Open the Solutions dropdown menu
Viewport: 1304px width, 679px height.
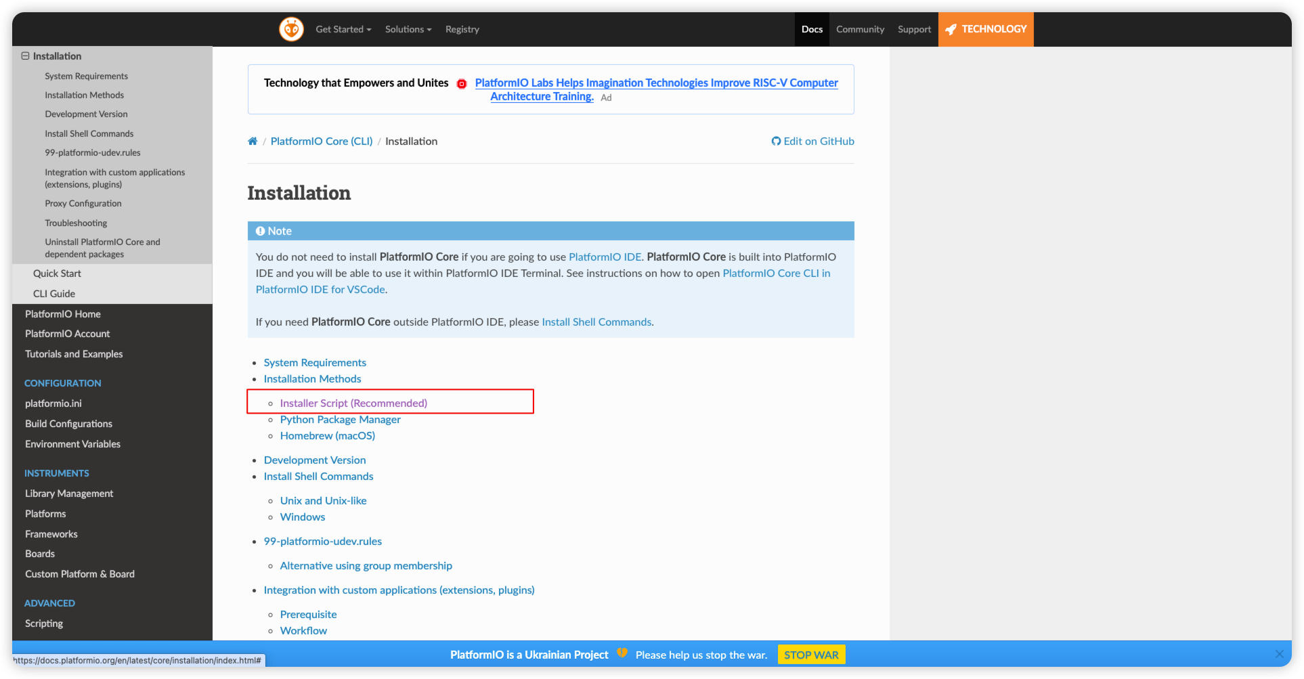(408, 29)
